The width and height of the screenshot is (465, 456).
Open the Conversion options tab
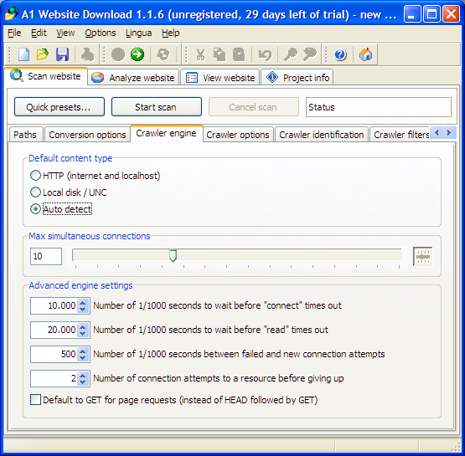coord(87,135)
